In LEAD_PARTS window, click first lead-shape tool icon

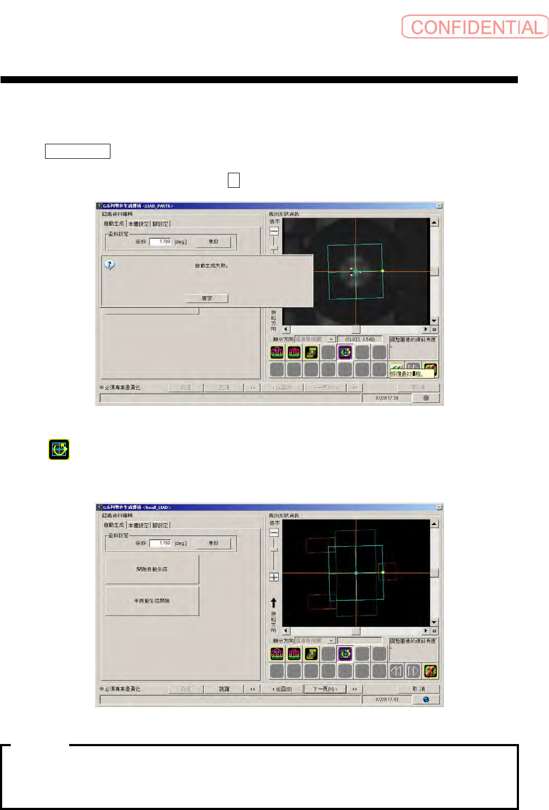tap(277, 352)
